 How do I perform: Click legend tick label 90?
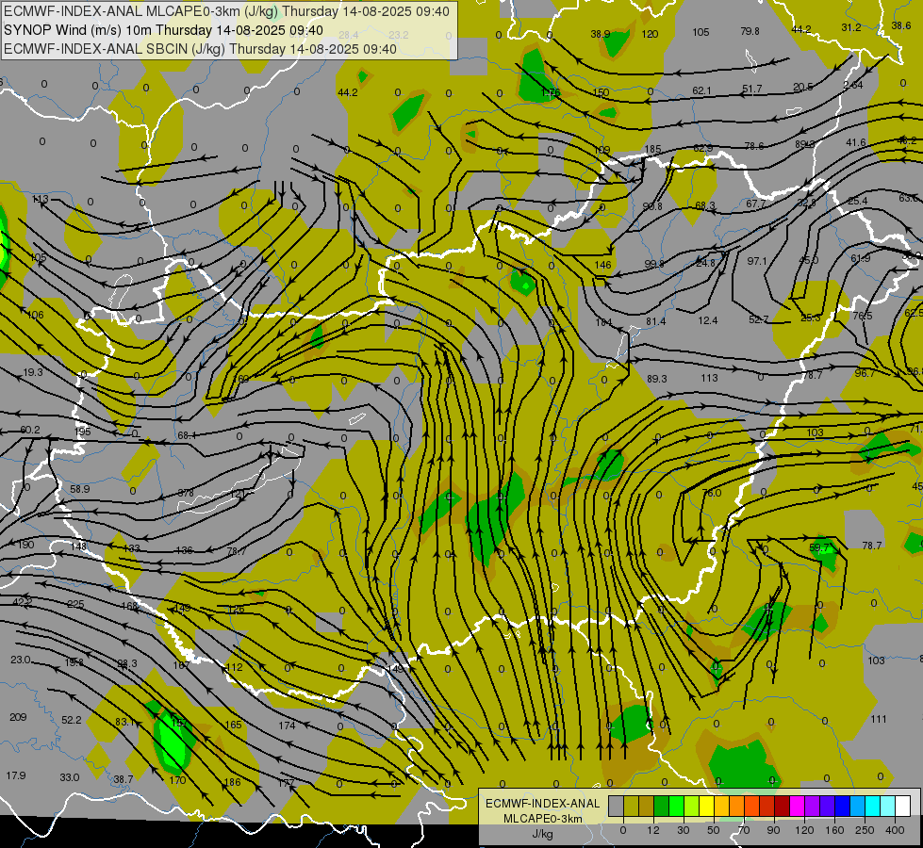[773, 830]
